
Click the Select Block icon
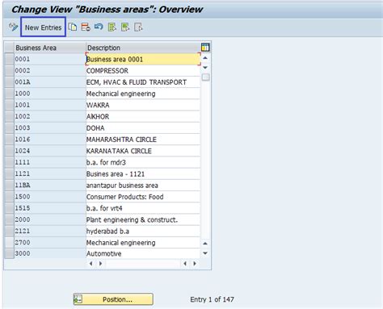[x=125, y=27]
